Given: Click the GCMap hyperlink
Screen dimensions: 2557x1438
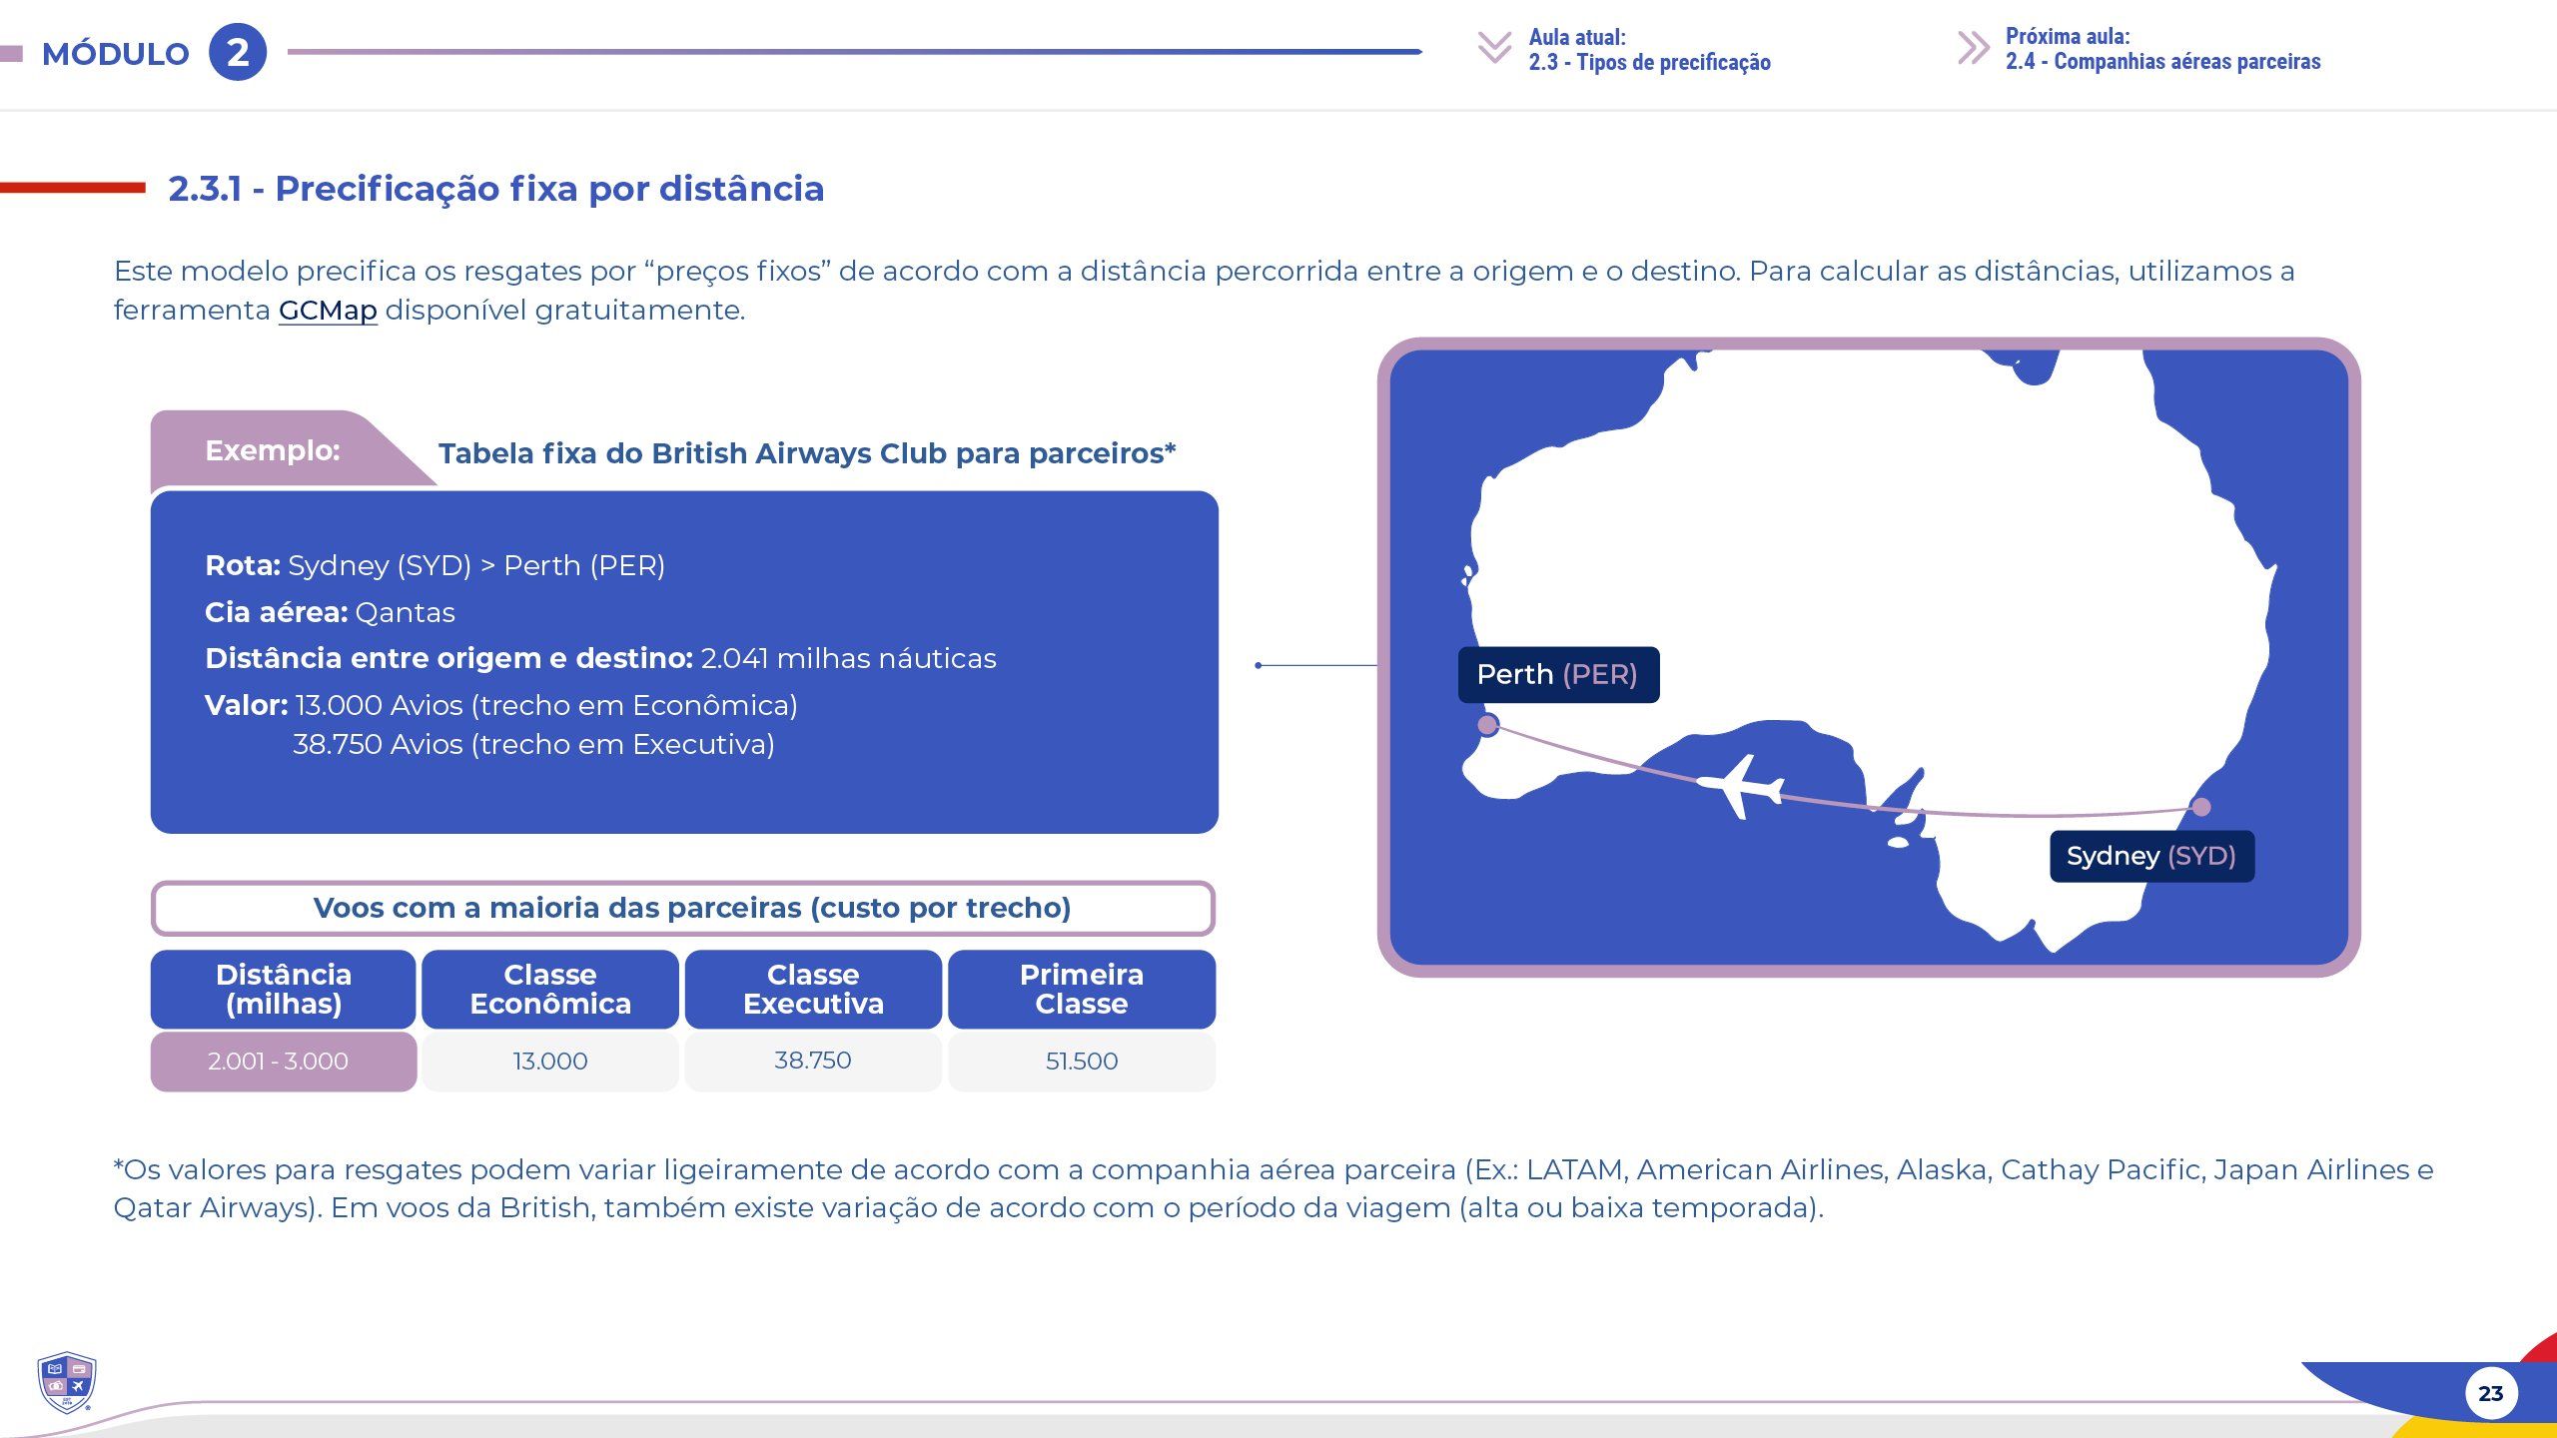Looking at the screenshot, I should [x=328, y=311].
